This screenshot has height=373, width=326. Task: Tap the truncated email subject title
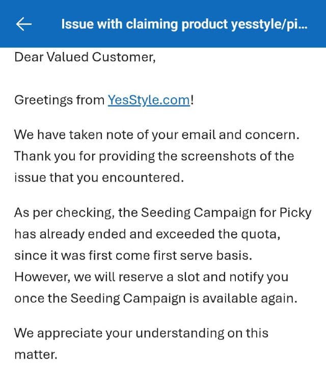tap(184, 24)
